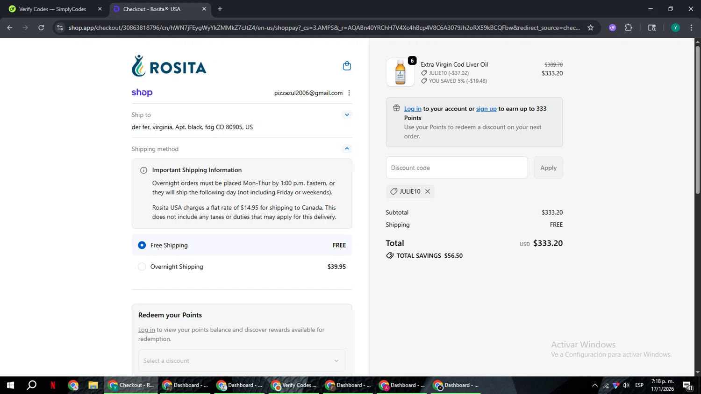Click the info icon in Important Shipping Information
701x394 pixels.
coord(143,170)
